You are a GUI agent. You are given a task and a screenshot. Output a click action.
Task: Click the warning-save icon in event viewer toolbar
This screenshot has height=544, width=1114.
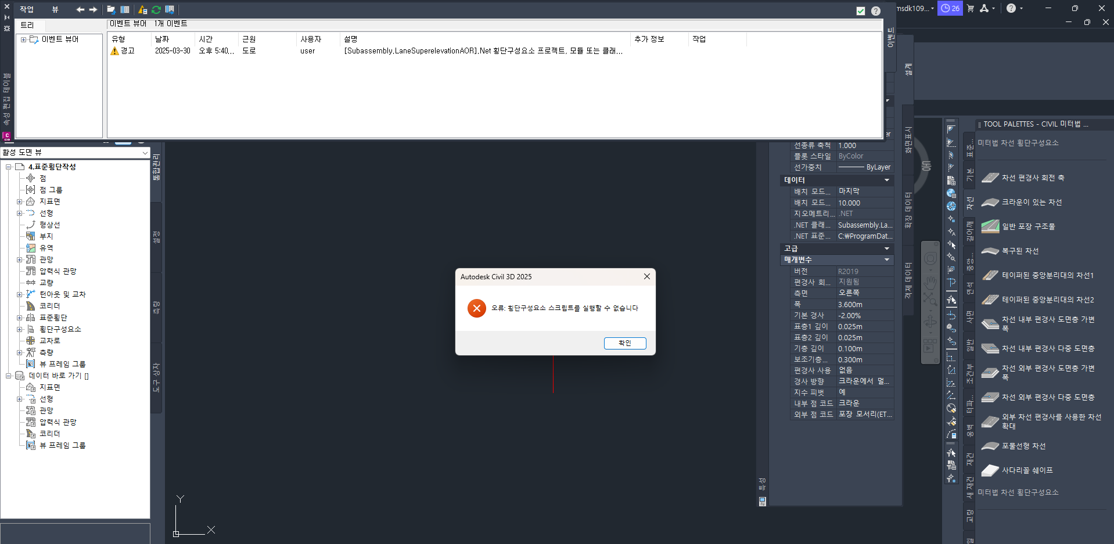(x=142, y=9)
